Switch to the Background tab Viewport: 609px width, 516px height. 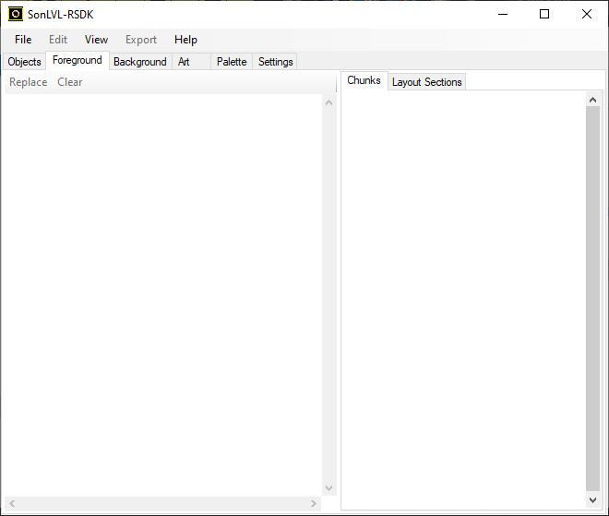(x=139, y=62)
